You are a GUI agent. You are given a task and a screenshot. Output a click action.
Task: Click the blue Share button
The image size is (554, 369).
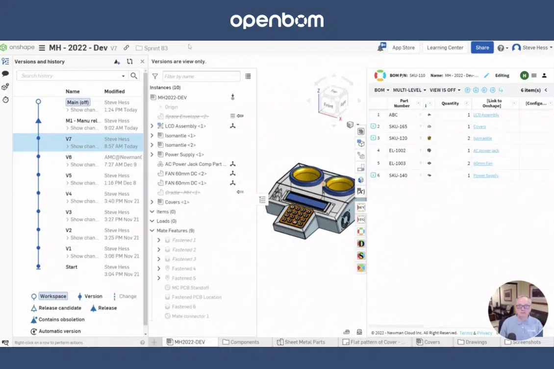[x=482, y=48]
